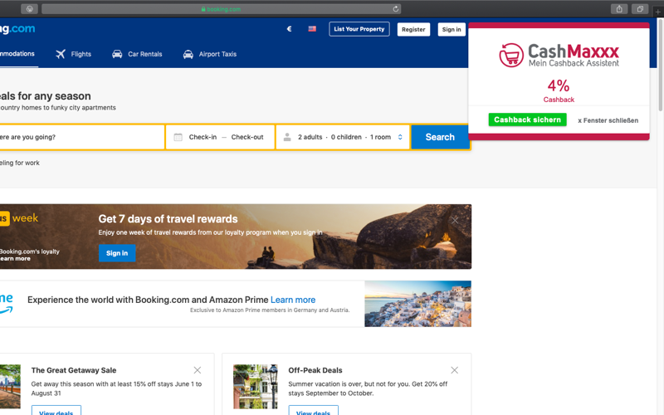Click the 4% Cashback text
664x415 pixels.
pos(559,90)
